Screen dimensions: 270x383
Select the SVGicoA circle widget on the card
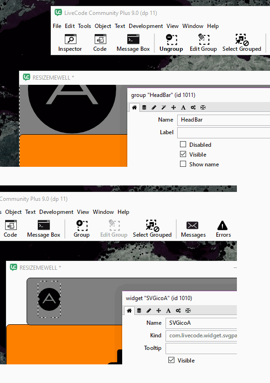point(49,299)
